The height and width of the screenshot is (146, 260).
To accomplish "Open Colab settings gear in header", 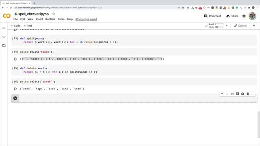I will pyautogui.click(x=244, y=16).
